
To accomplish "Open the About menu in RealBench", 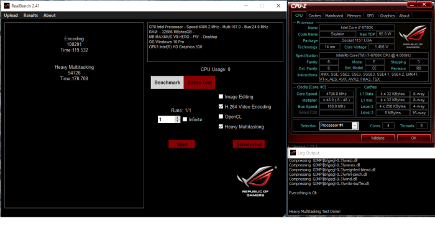I will point(49,16).
